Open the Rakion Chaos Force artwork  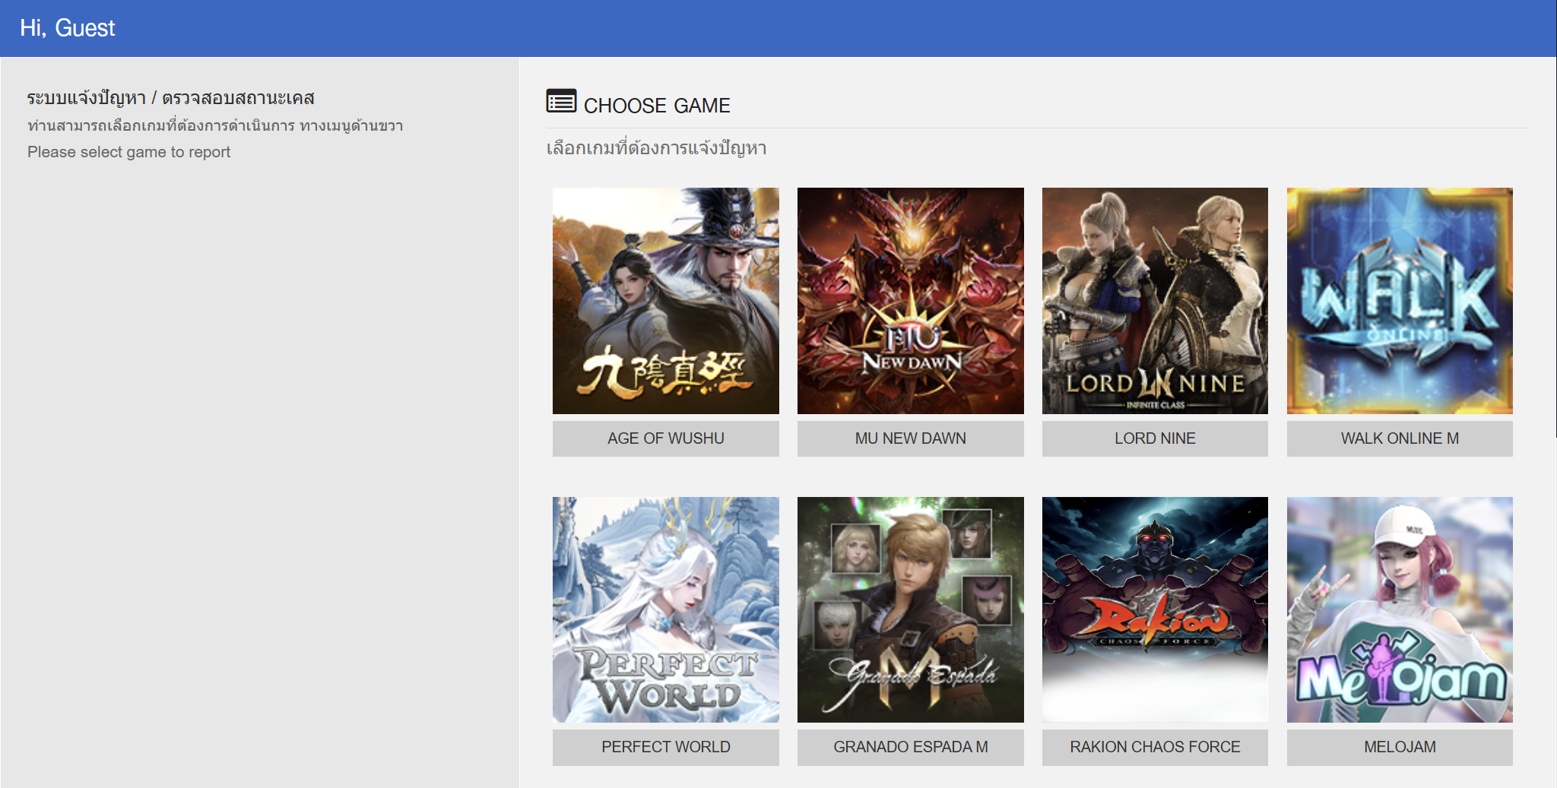pos(1155,609)
